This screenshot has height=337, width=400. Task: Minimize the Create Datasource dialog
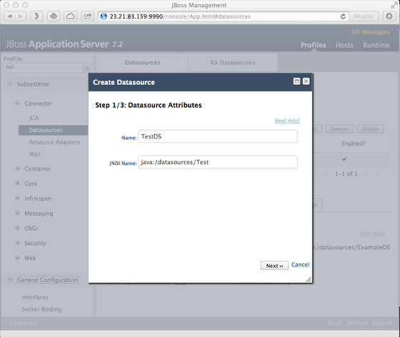point(296,81)
